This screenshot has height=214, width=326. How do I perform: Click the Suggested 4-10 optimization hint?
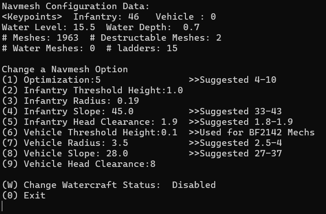pos(232,80)
